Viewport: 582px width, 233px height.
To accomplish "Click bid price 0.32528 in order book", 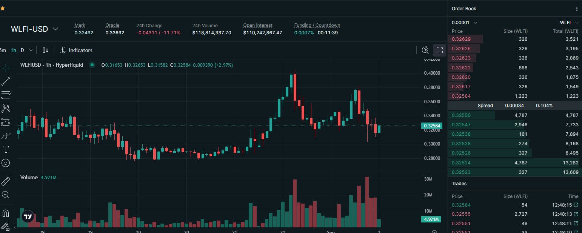I will (x=461, y=144).
